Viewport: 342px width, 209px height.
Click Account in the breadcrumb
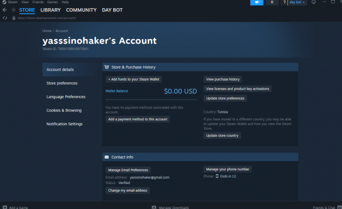62,31
